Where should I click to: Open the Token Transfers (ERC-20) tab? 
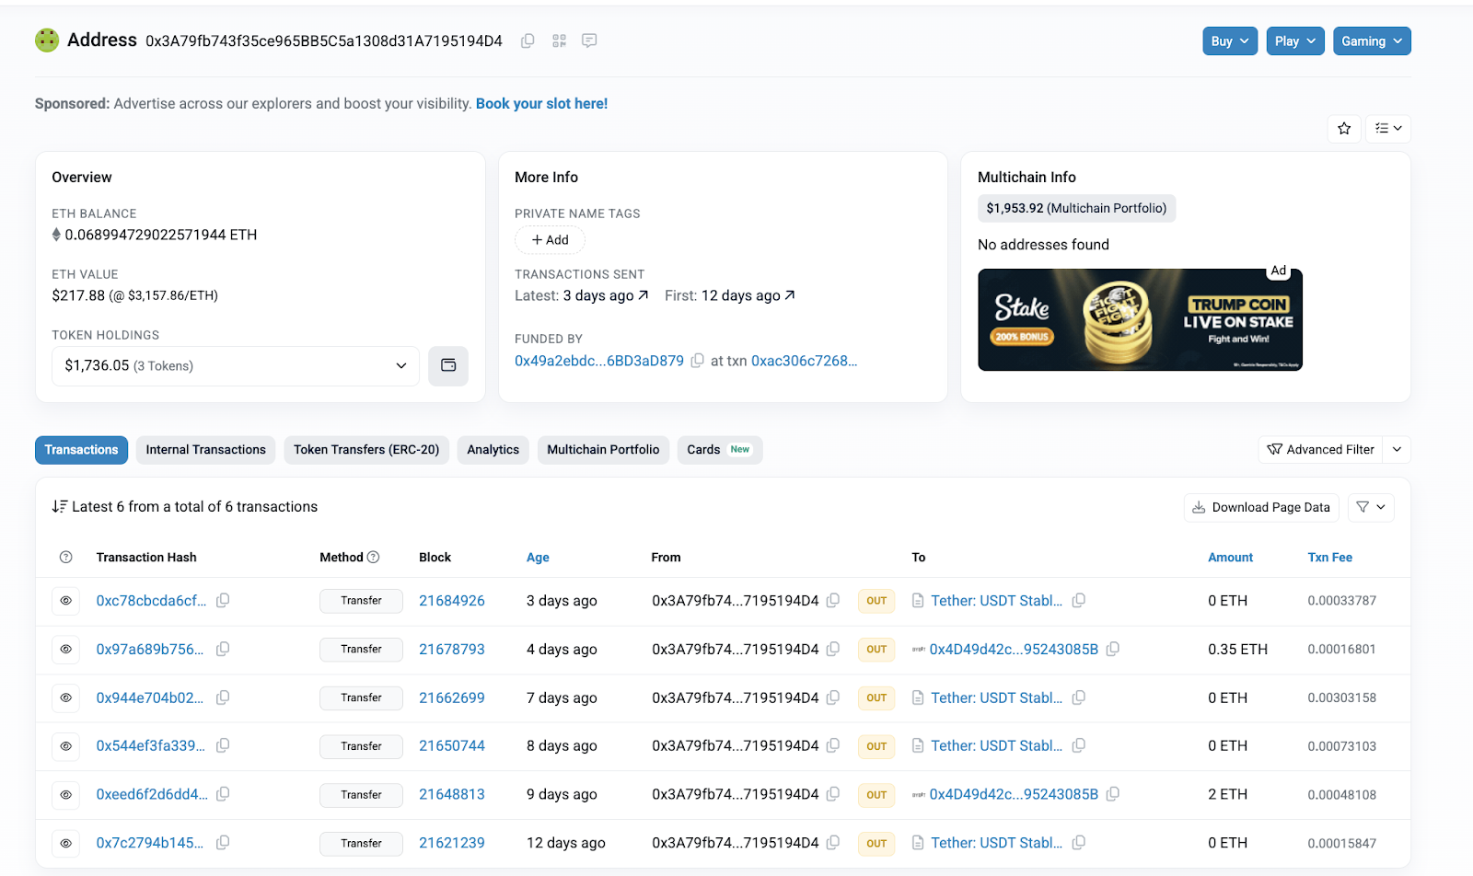click(x=366, y=450)
